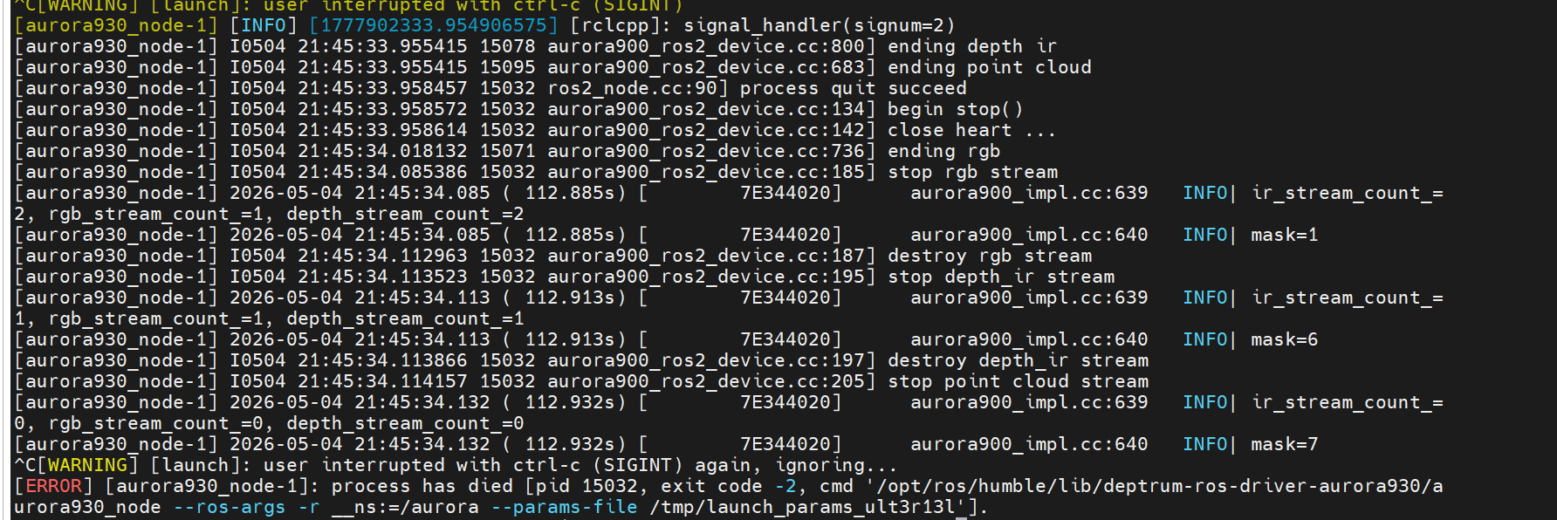The width and height of the screenshot is (1557, 520).
Task: Click the 'mask=1' value
Action: (1285, 235)
